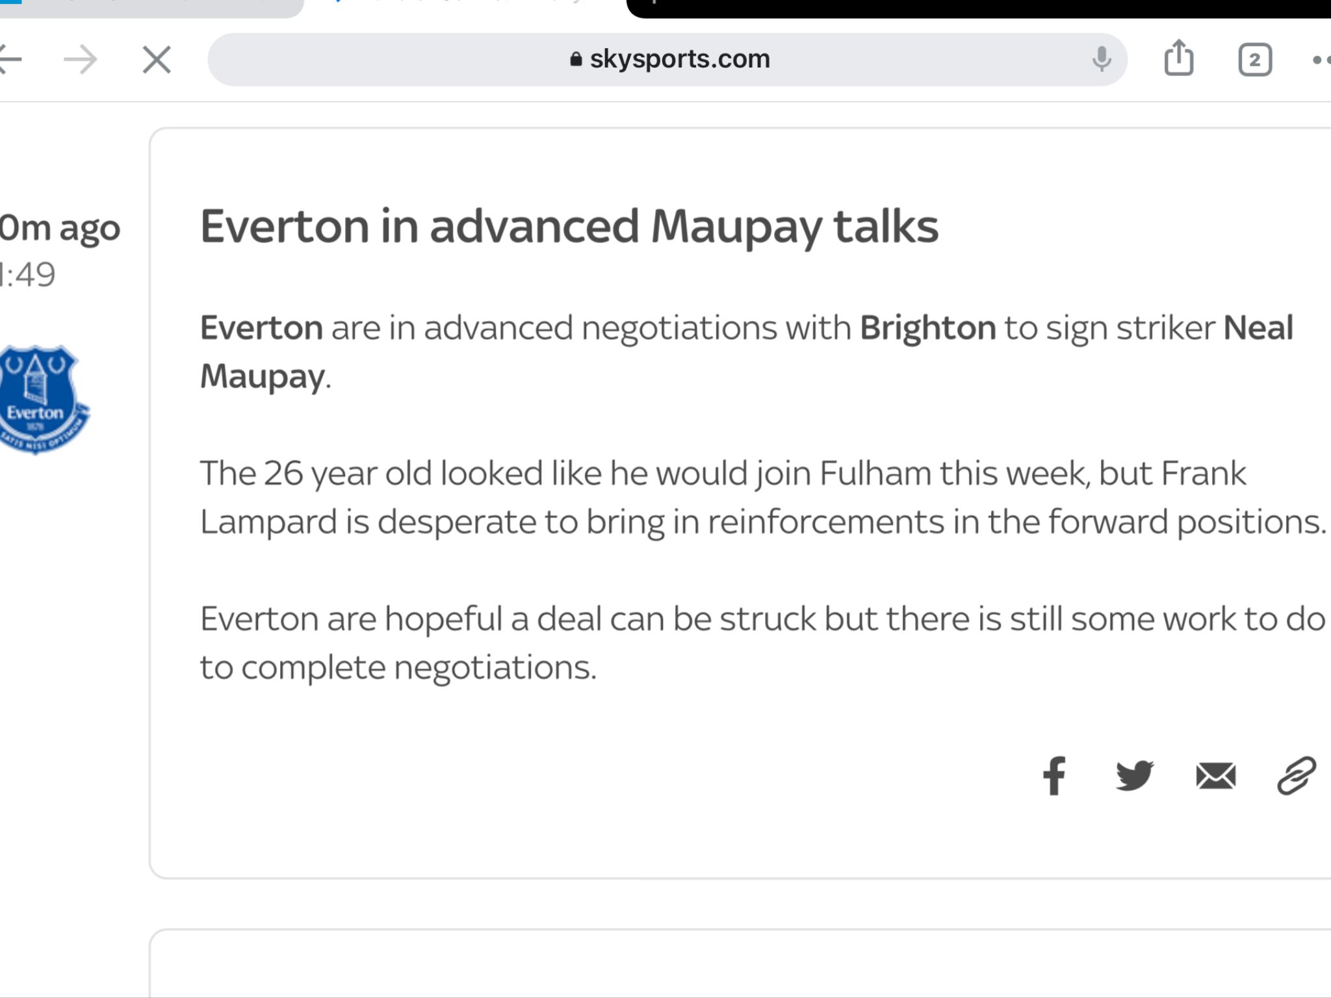This screenshot has height=998, width=1331.
Task: Open headline Everton in advanced Maupay talks
Action: point(569,227)
